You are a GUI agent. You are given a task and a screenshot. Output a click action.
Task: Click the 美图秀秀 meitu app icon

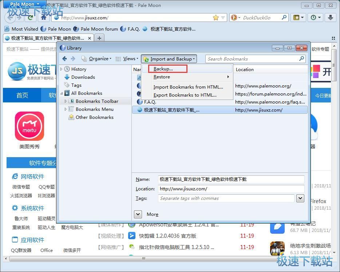point(29,126)
